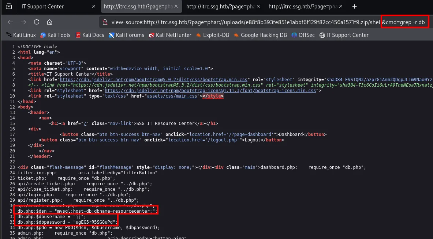
Task: Click the api/register.php require_once line
Action: (78, 200)
